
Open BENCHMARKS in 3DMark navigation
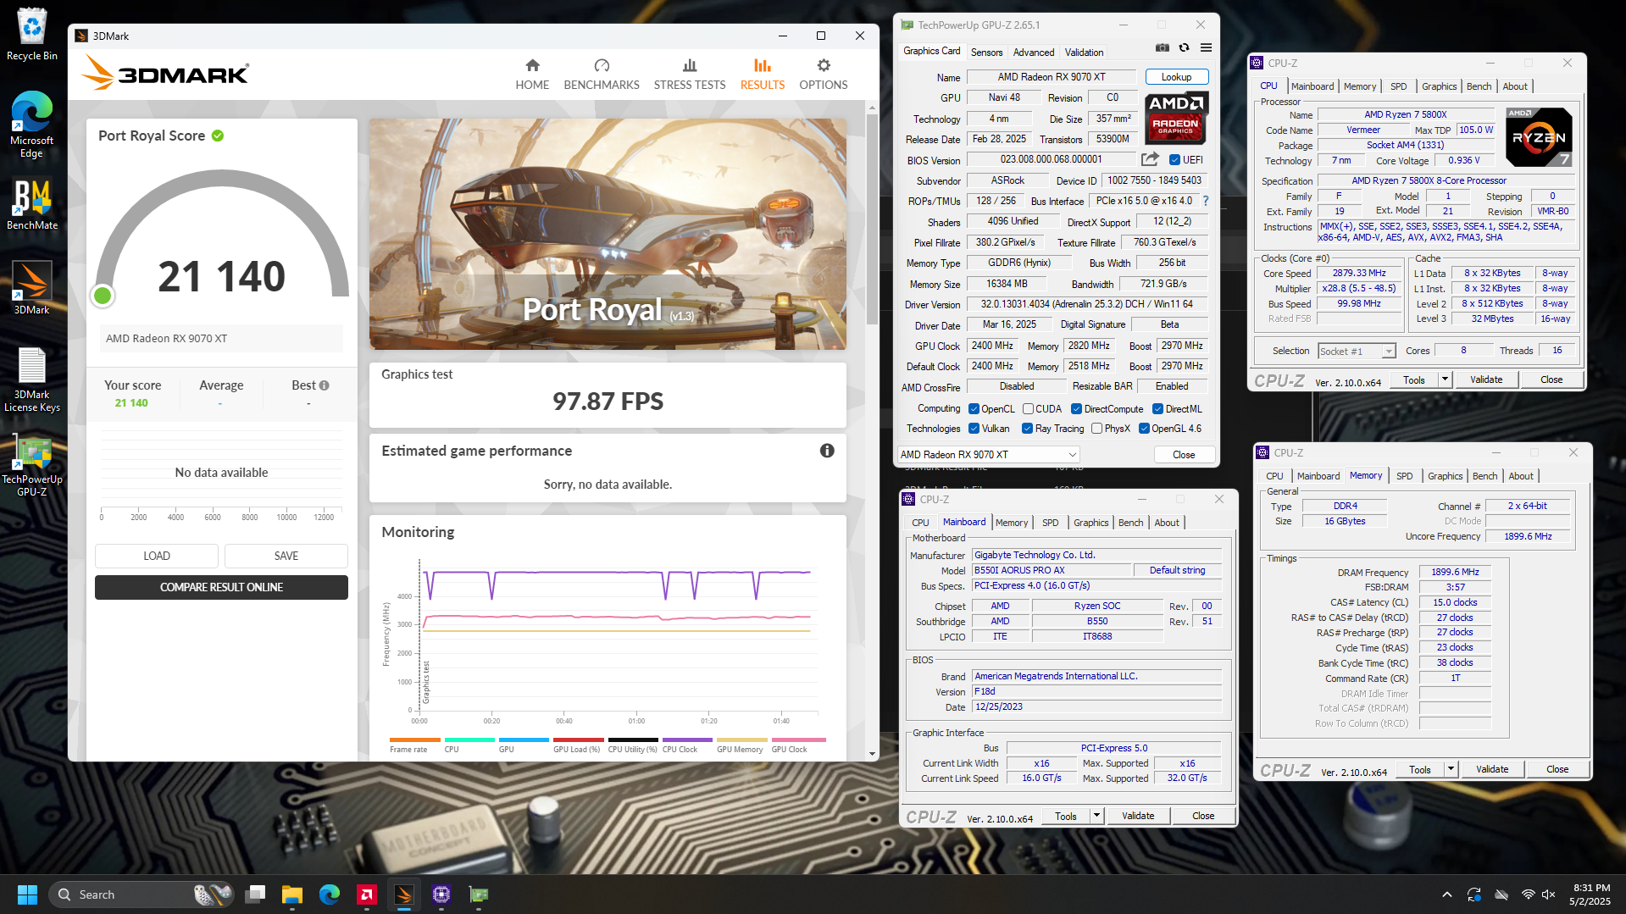click(602, 75)
